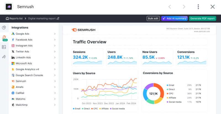Generate the PDF report
The height and width of the screenshot is (114, 221).
[x=202, y=18]
